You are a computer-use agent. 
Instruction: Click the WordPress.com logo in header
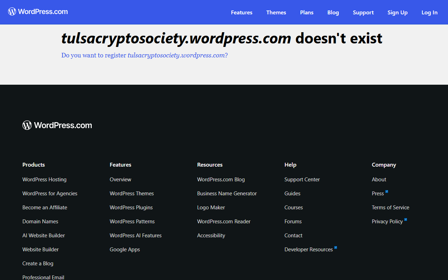coord(38,12)
